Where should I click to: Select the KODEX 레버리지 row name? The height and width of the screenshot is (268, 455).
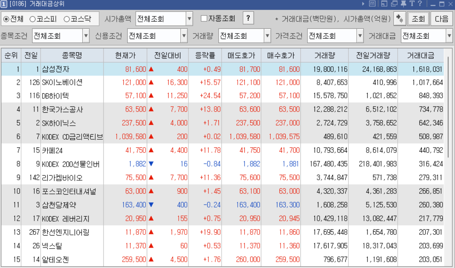66,218
